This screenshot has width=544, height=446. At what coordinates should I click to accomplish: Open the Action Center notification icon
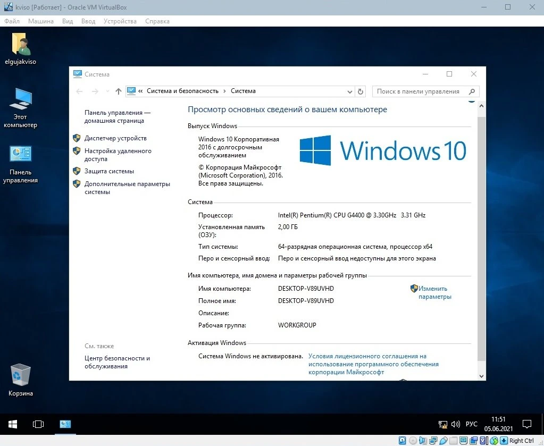(527, 424)
